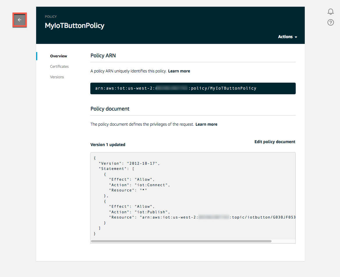Click the "Statement": [ line
Viewport: 340px width, 277px height.
point(117,169)
